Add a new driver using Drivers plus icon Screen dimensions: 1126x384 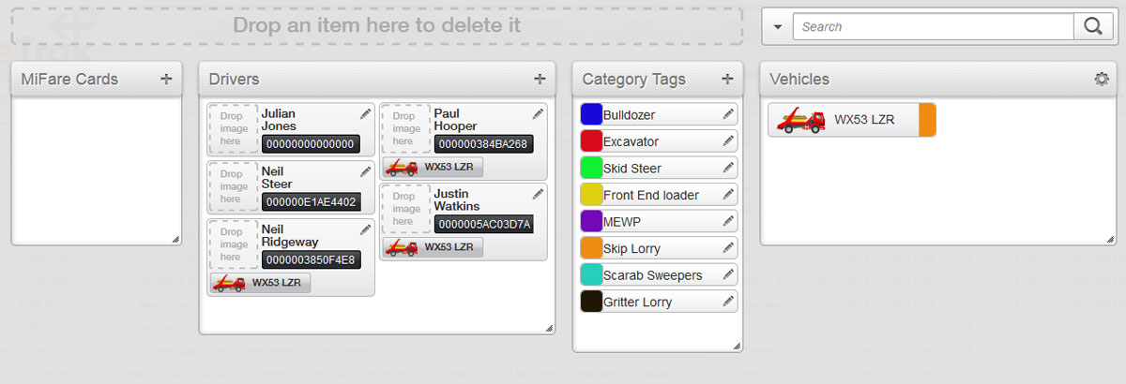coord(540,79)
